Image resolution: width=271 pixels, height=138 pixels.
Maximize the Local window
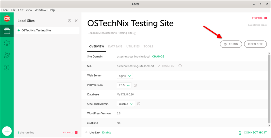point(260,4)
